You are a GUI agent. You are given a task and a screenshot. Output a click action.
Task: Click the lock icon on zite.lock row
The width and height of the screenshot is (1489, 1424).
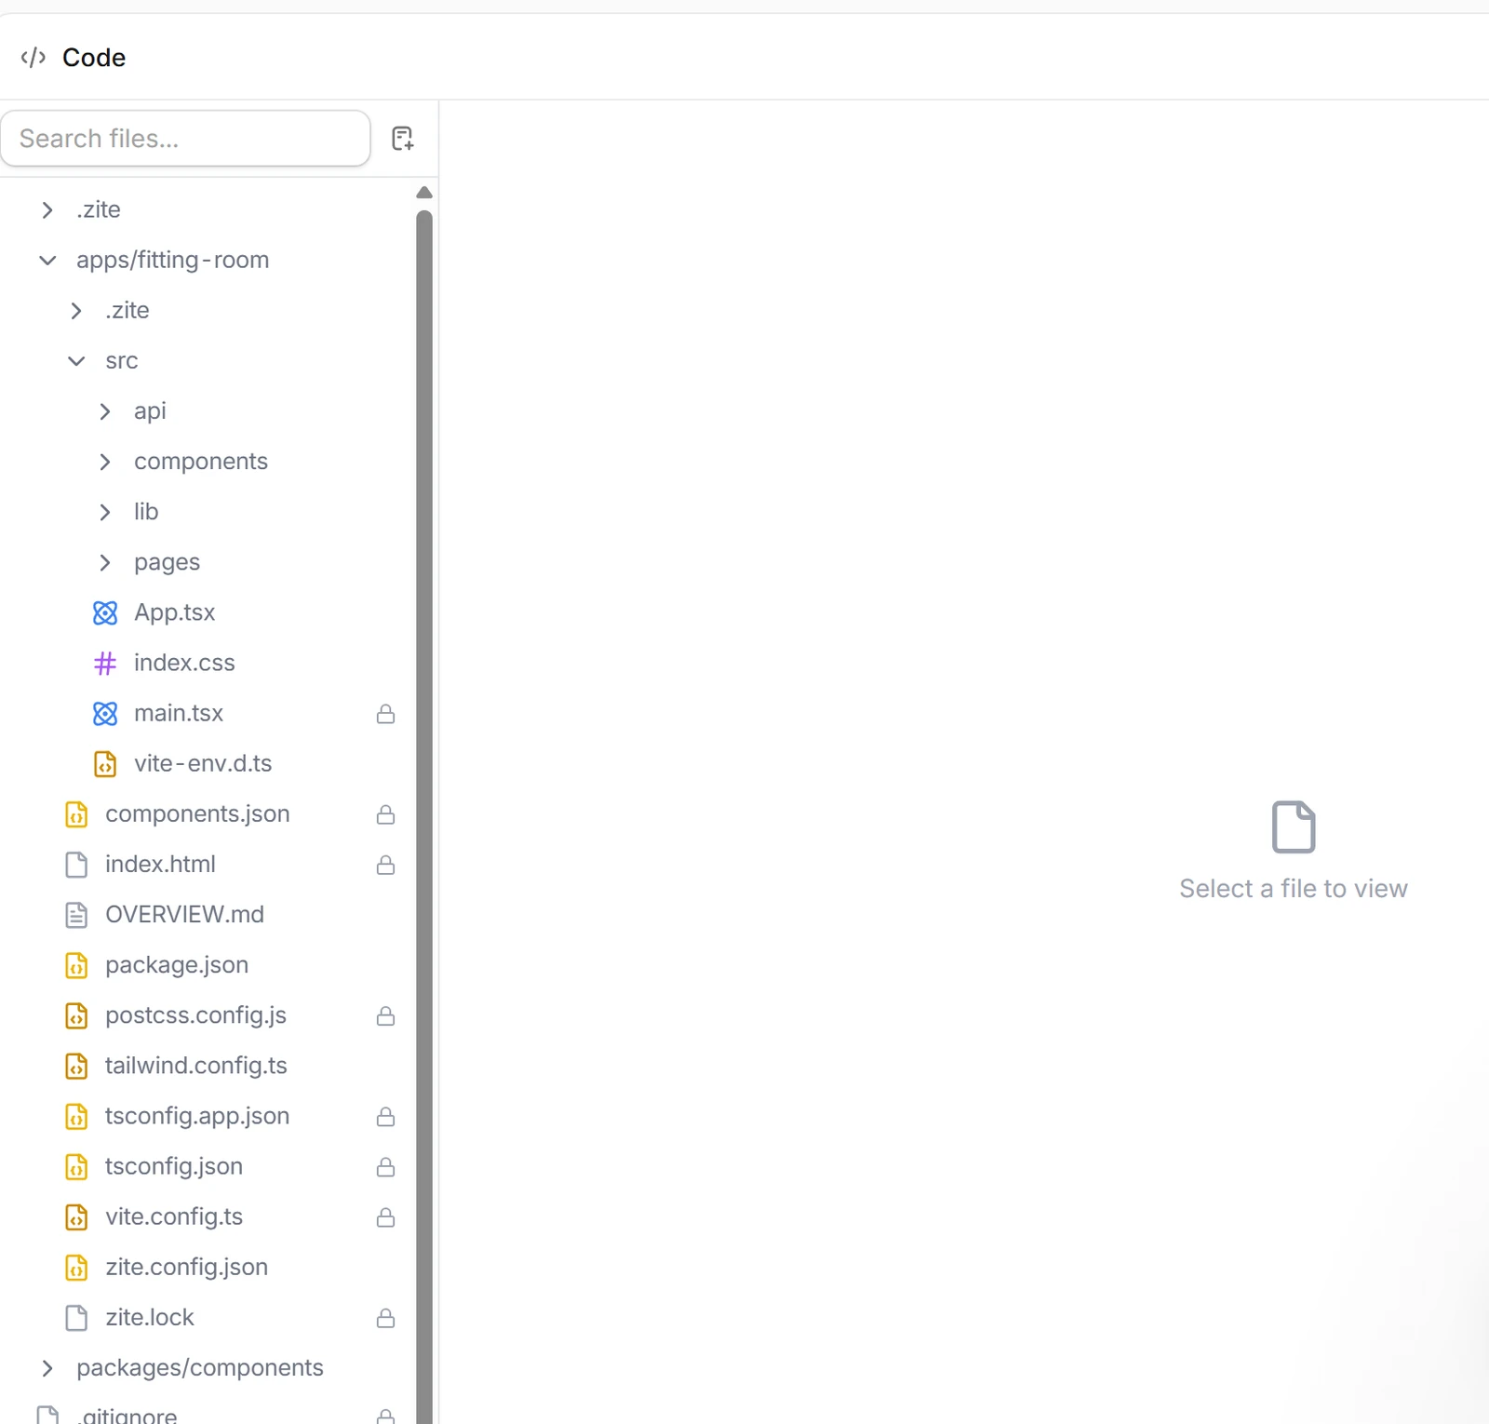pos(385,1318)
